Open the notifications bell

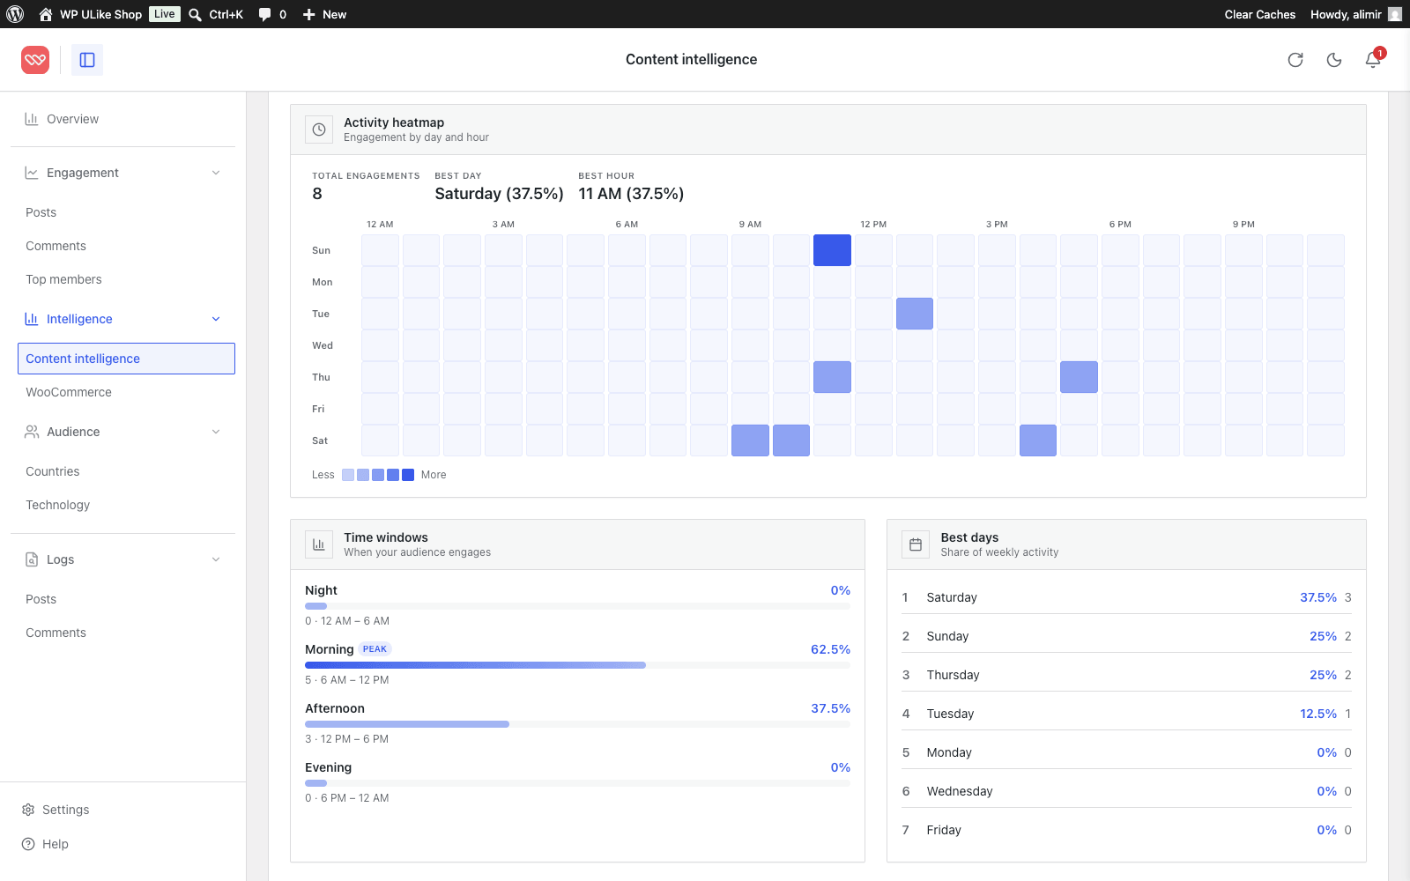1373,60
